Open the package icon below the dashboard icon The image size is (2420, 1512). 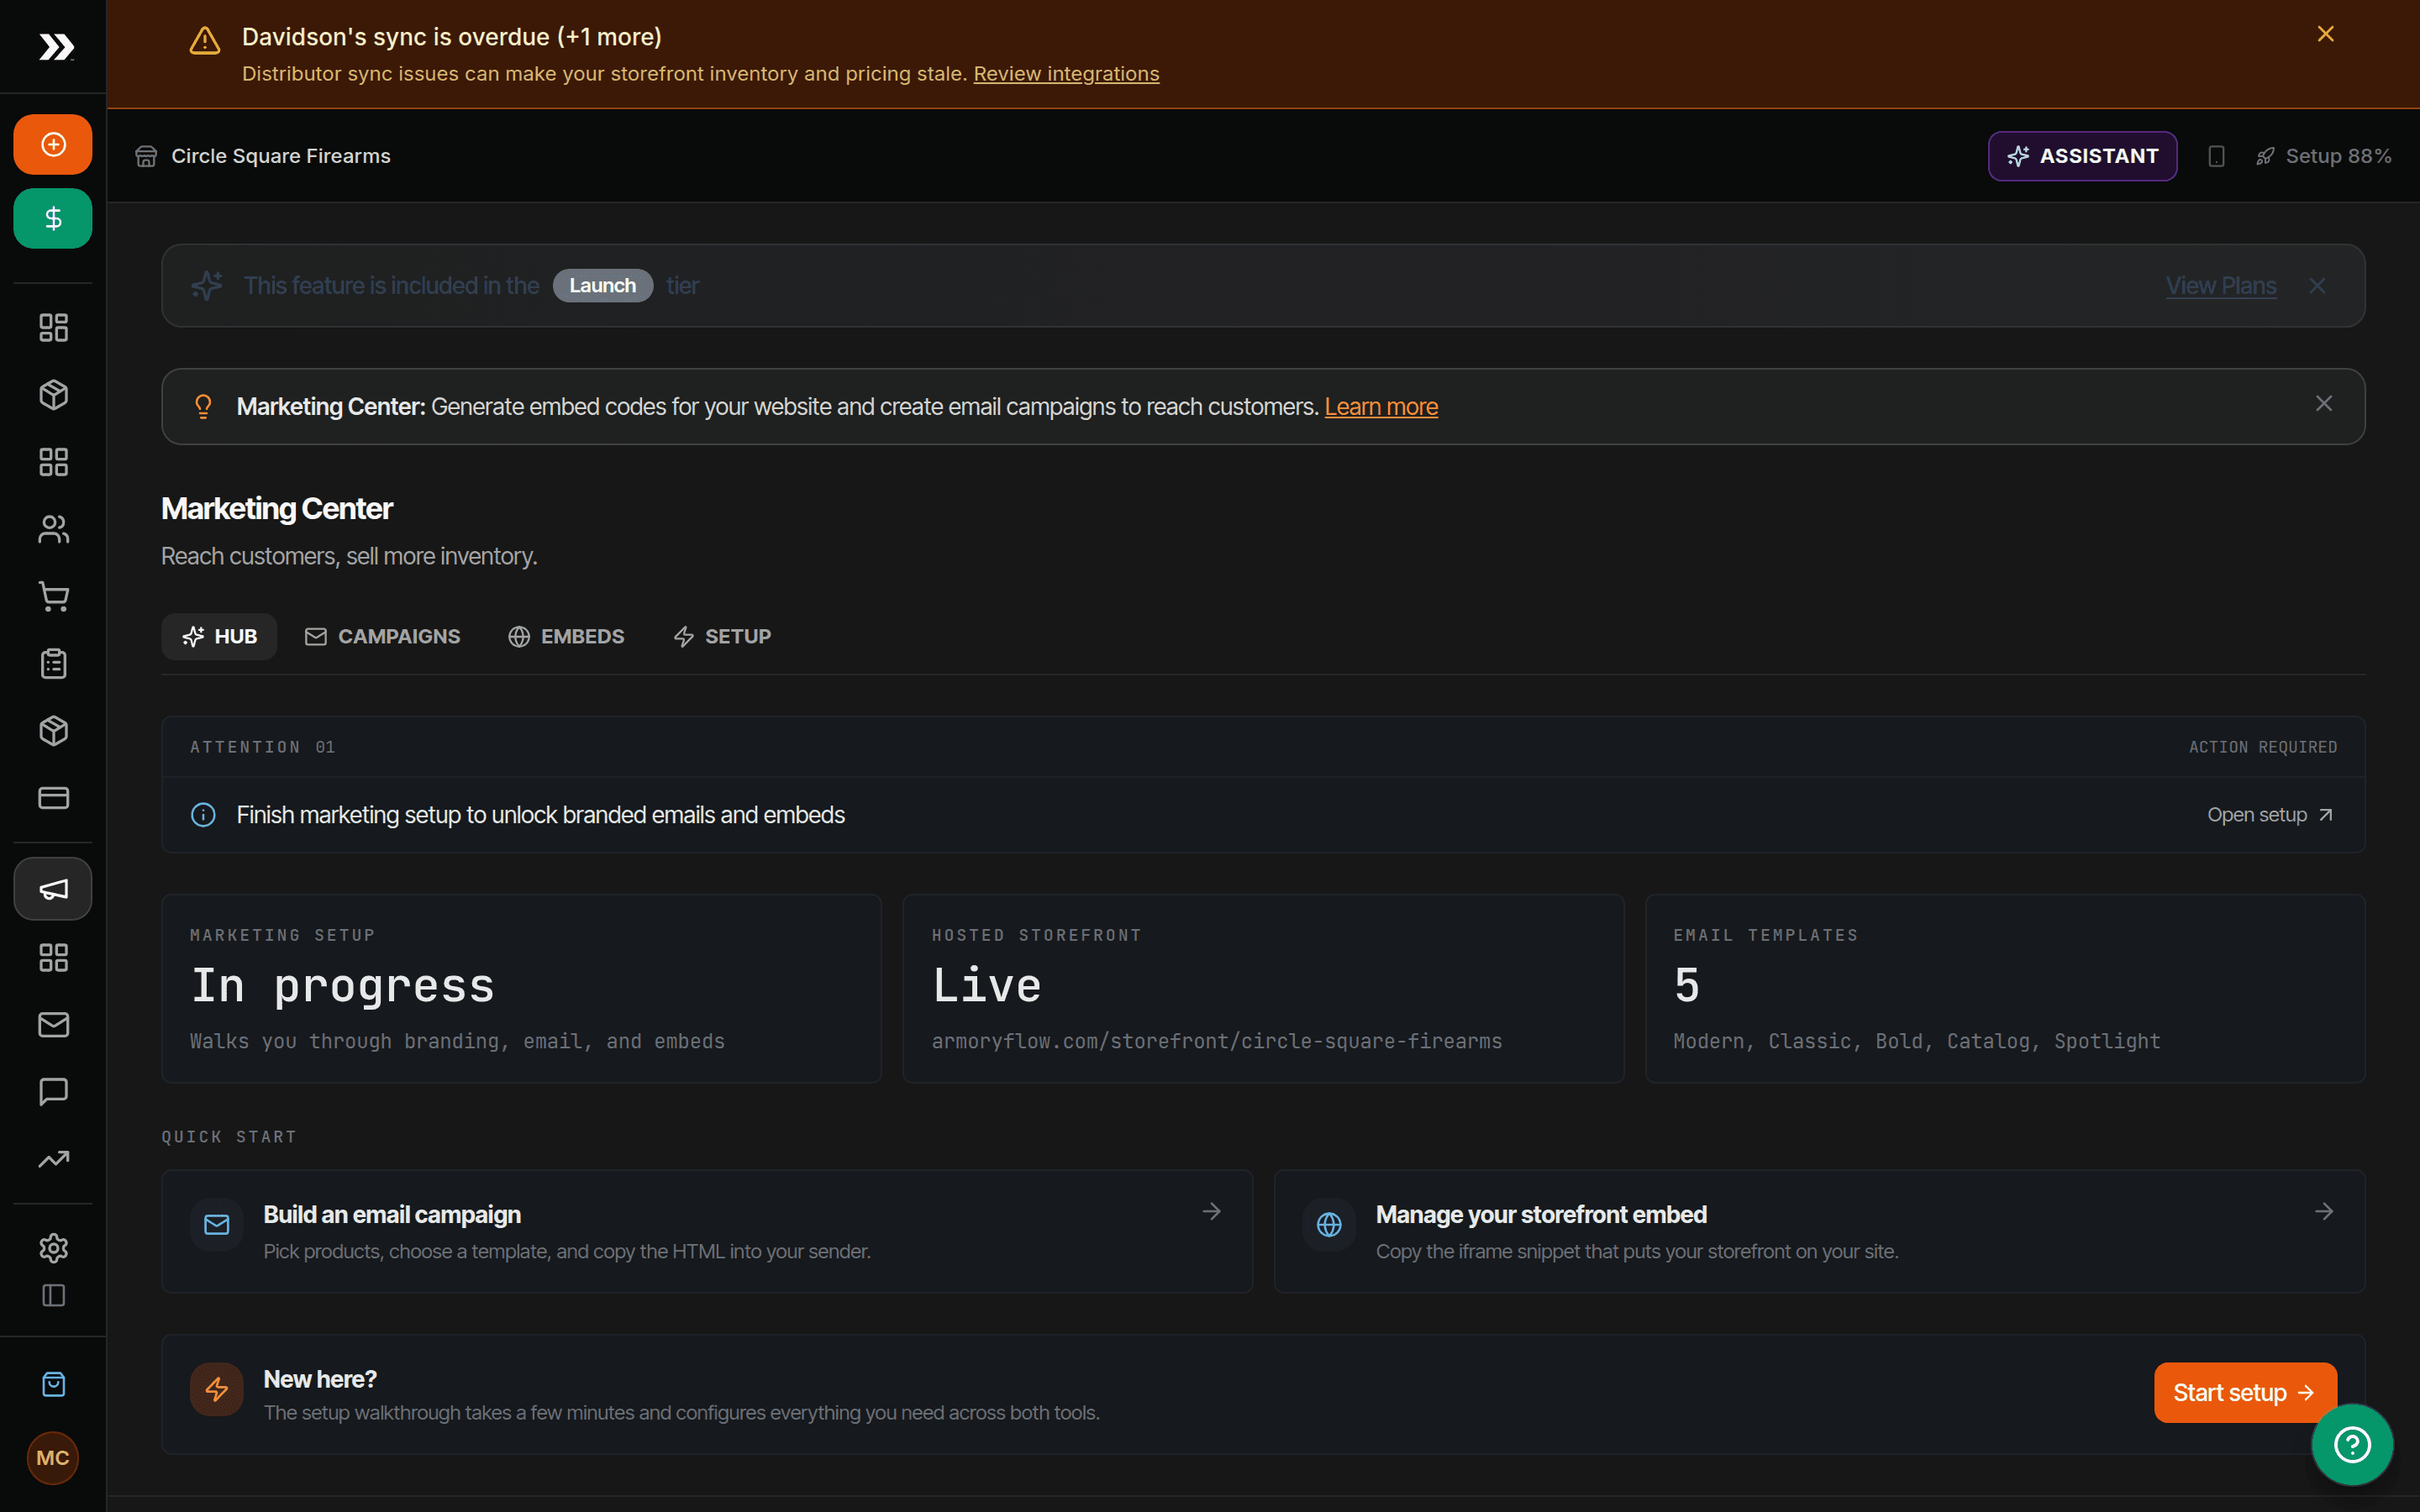(53, 394)
